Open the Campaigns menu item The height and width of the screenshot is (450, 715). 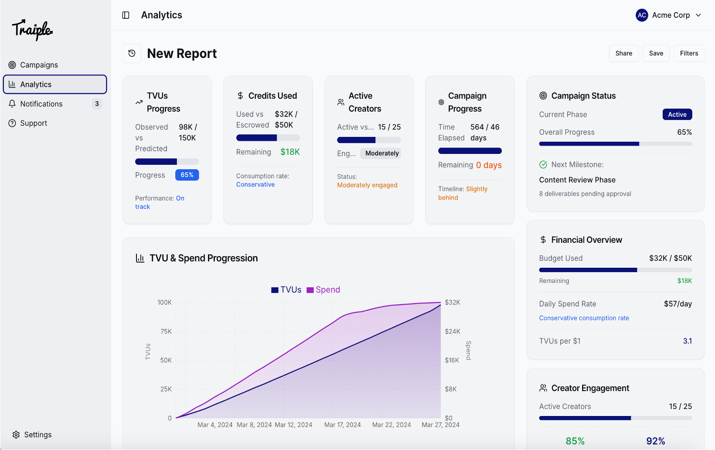tap(39, 65)
